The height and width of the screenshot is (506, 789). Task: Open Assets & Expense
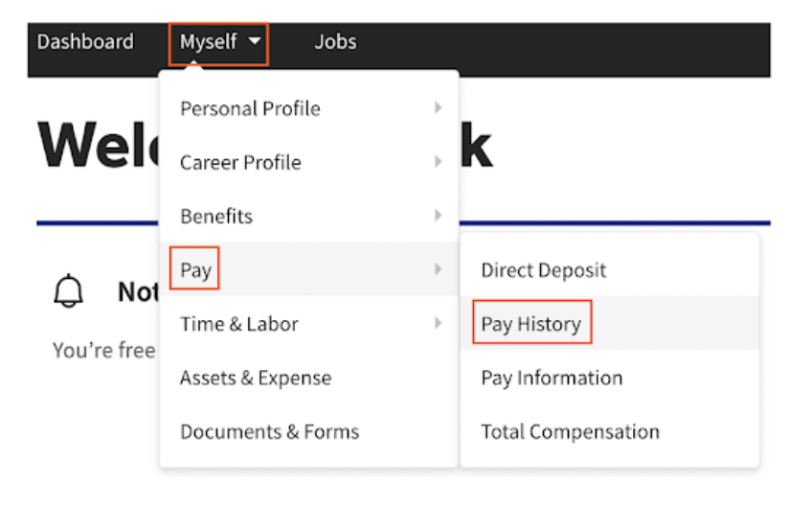(x=256, y=378)
